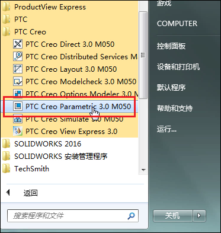Click the 搜索程序和文件 search box

(x=73, y=216)
